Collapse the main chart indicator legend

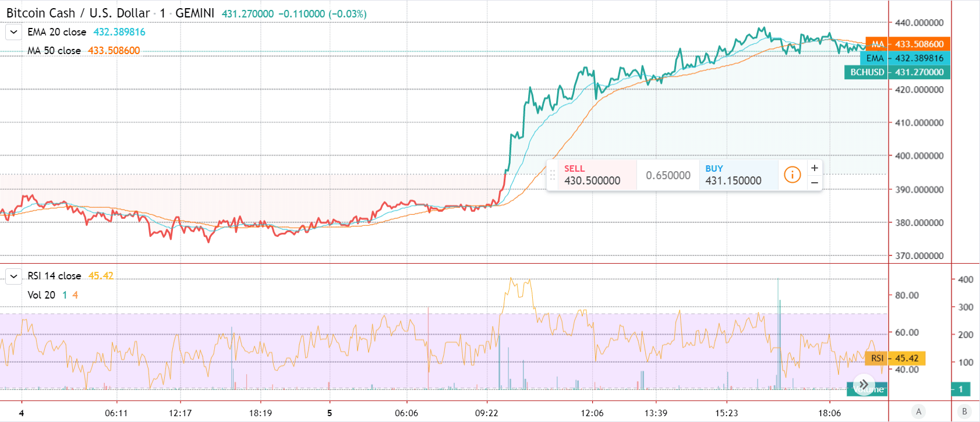click(13, 32)
